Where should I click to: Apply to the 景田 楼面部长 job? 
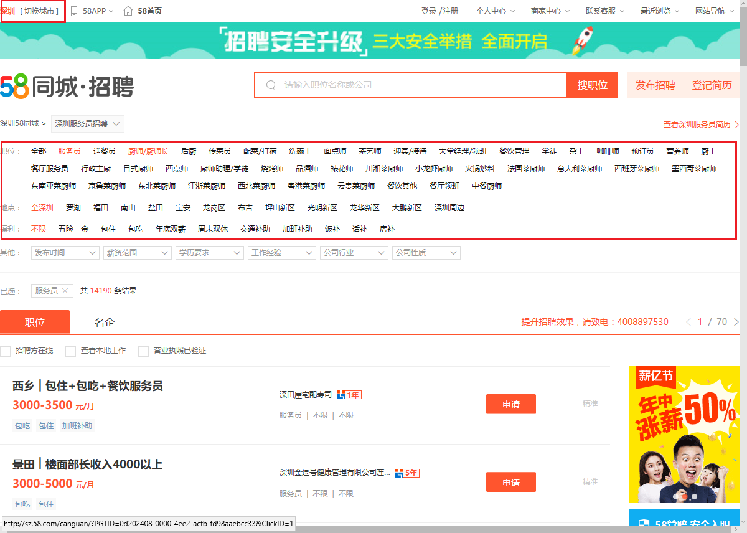click(x=511, y=483)
